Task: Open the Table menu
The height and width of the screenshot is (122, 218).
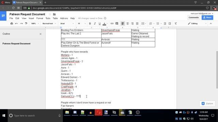Action: [55, 18]
